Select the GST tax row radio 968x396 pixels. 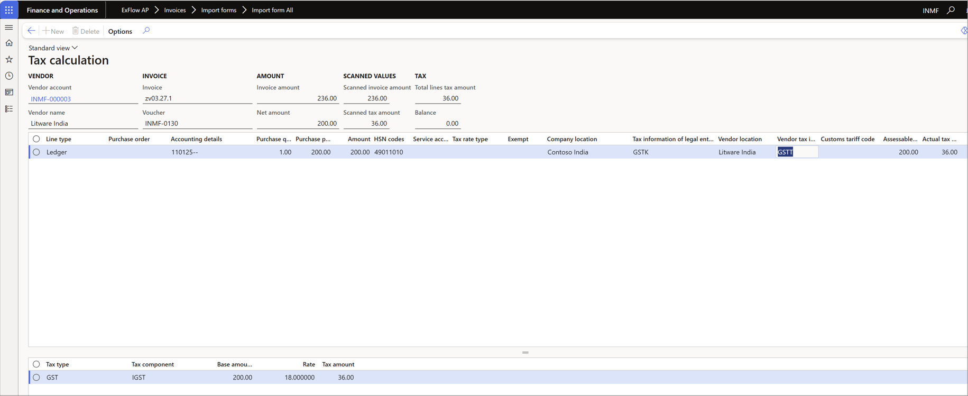[x=36, y=377]
